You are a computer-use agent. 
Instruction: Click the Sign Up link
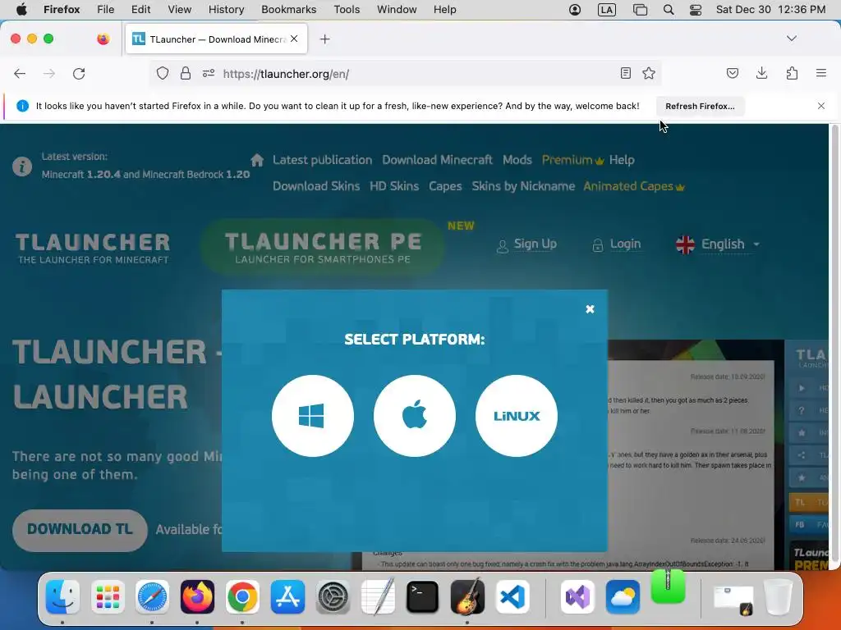click(x=526, y=244)
